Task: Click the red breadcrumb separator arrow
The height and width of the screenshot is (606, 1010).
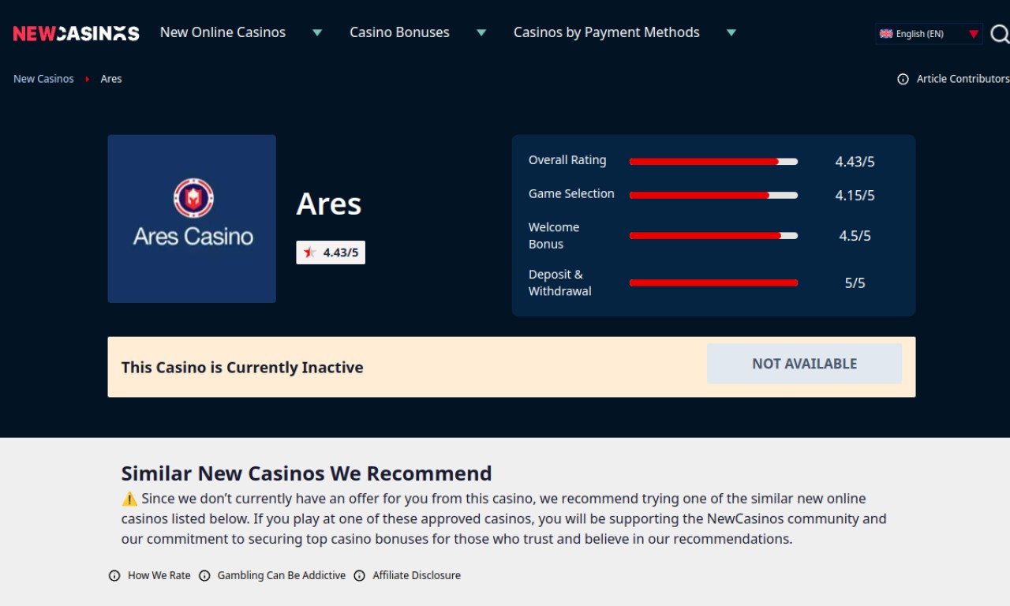Action: 88,79
